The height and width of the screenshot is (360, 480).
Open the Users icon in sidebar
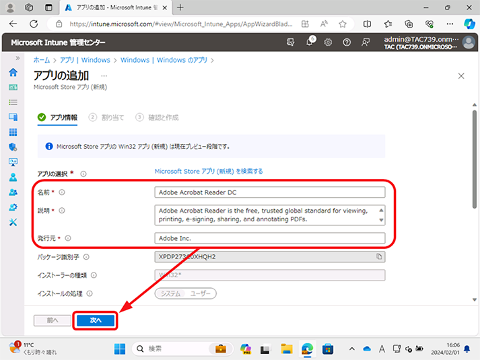[13, 177]
